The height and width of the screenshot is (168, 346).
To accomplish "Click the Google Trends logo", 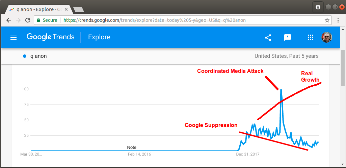I will [50, 37].
